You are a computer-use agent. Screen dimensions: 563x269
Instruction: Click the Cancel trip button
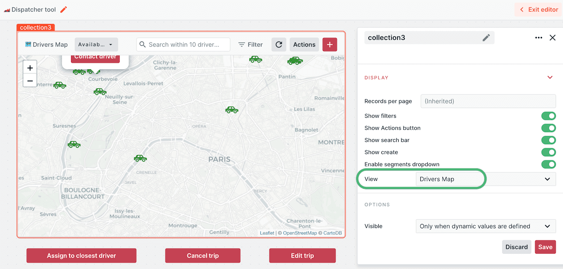point(203,256)
